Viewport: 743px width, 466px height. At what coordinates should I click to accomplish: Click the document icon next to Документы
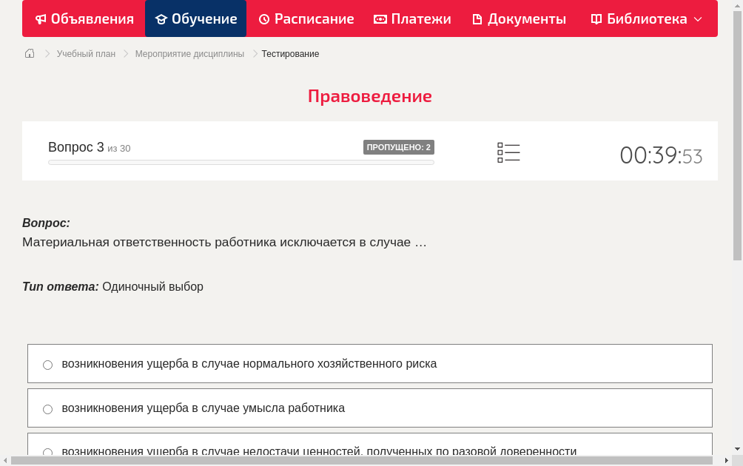point(478,18)
